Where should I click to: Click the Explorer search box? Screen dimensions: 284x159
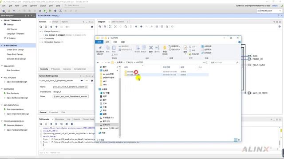click(224, 62)
